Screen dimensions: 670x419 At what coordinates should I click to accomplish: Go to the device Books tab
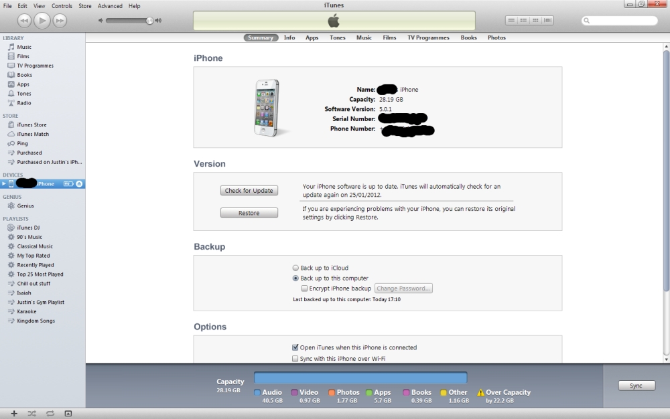tap(469, 37)
